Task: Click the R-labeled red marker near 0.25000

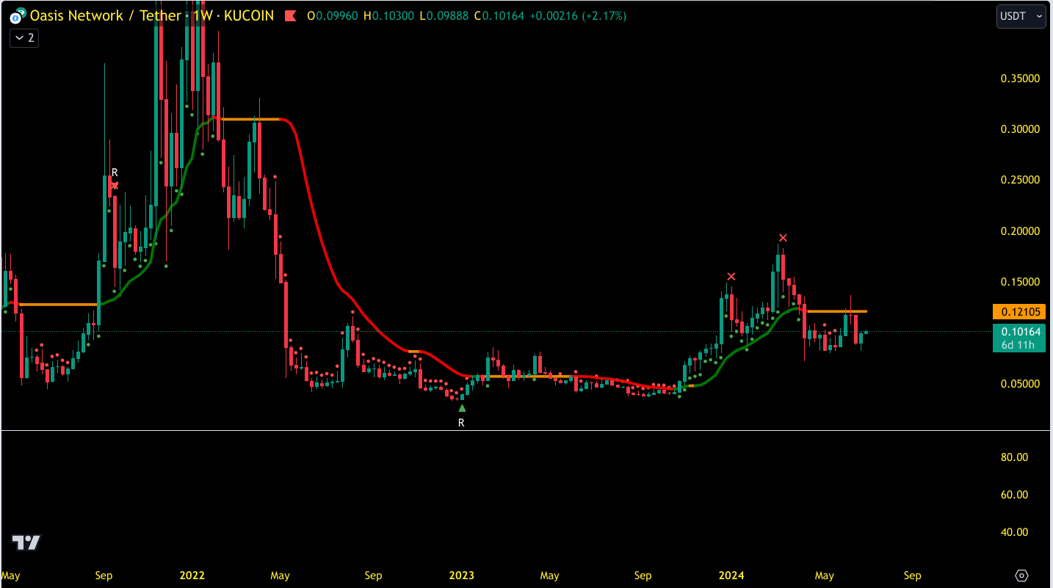Action: pos(115,185)
